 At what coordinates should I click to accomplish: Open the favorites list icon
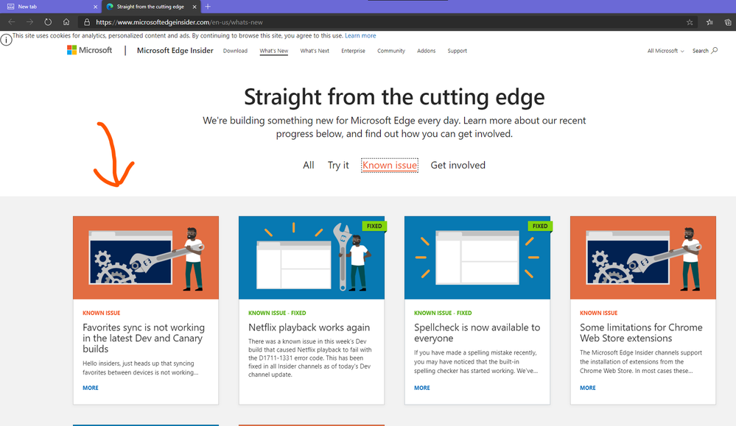coord(709,22)
